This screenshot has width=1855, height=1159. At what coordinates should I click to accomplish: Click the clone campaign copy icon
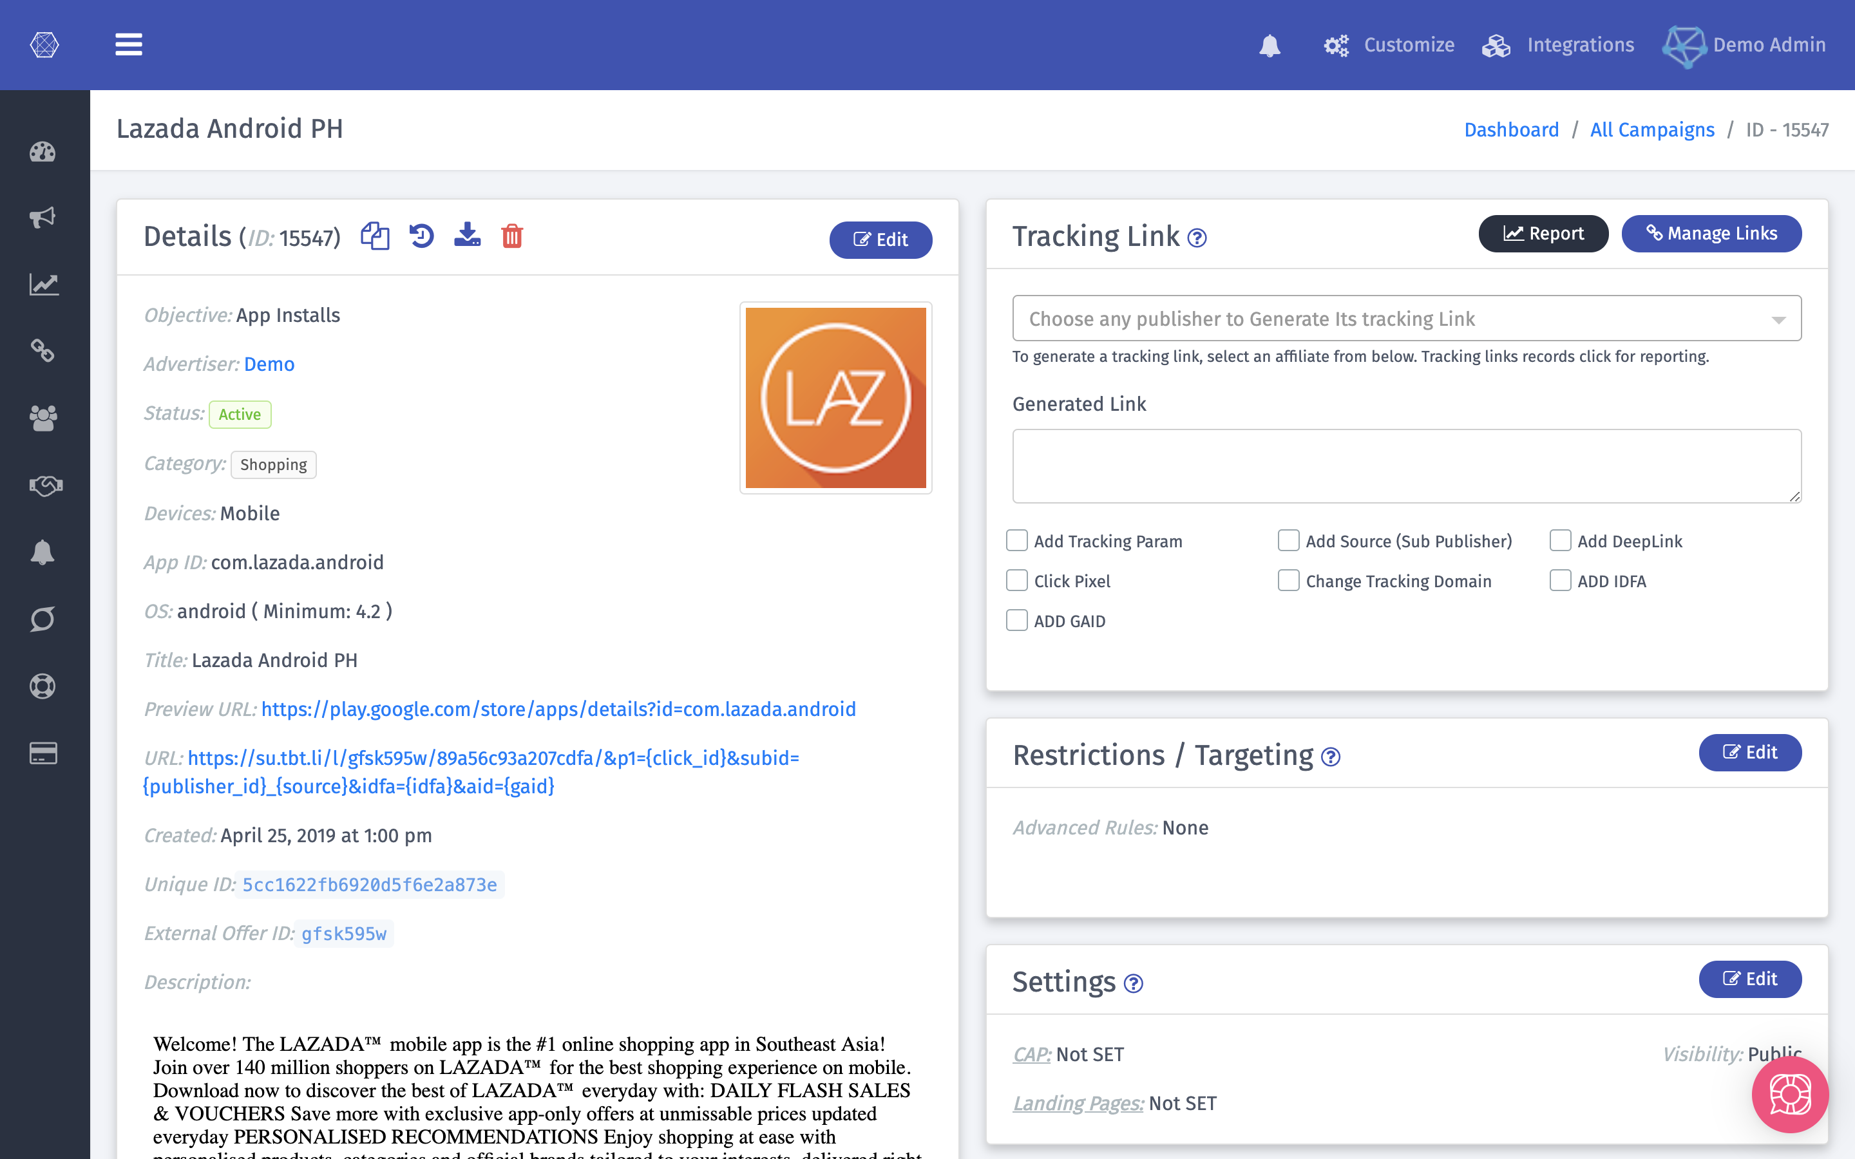[375, 236]
